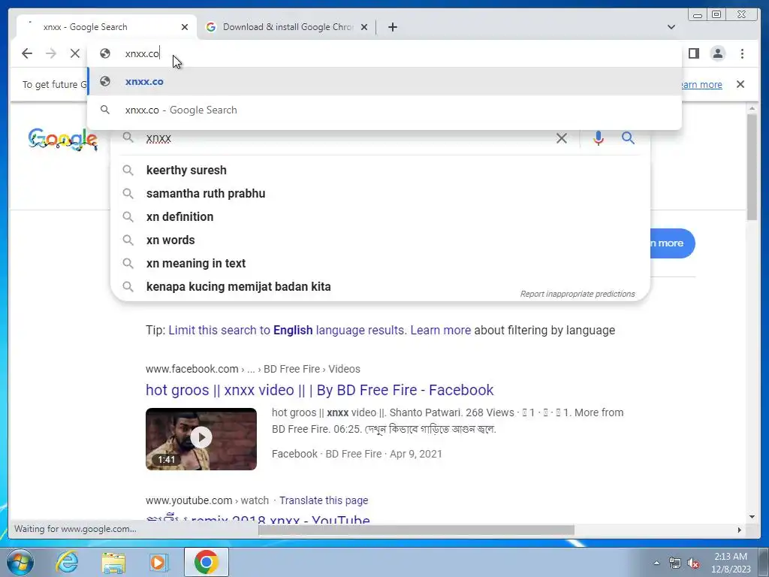Start voice search with the microphone icon
The height and width of the screenshot is (577, 769).
[x=599, y=138]
